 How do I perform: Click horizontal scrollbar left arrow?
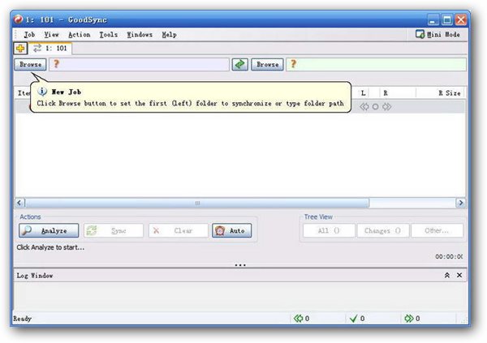pyautogui.click(x=19, y=203)
